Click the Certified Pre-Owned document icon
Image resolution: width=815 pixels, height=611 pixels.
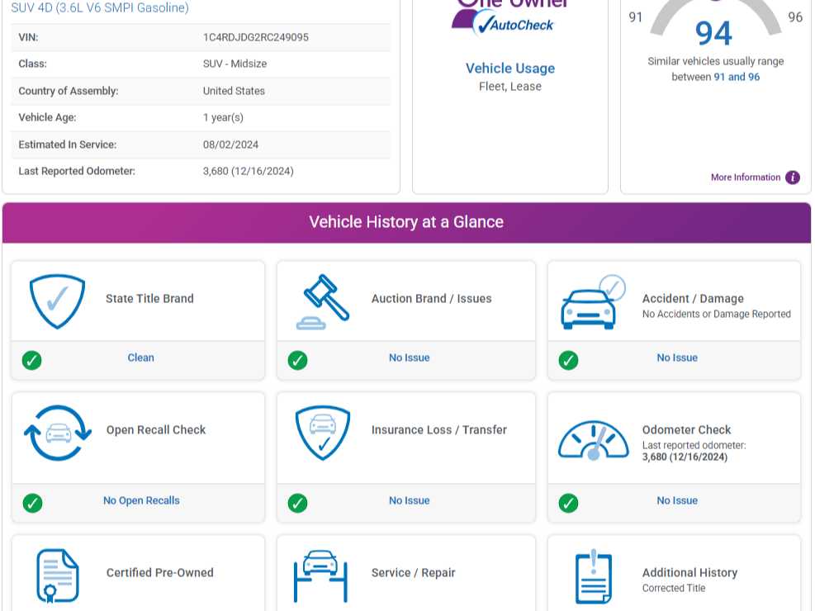(x=58, y=575)
